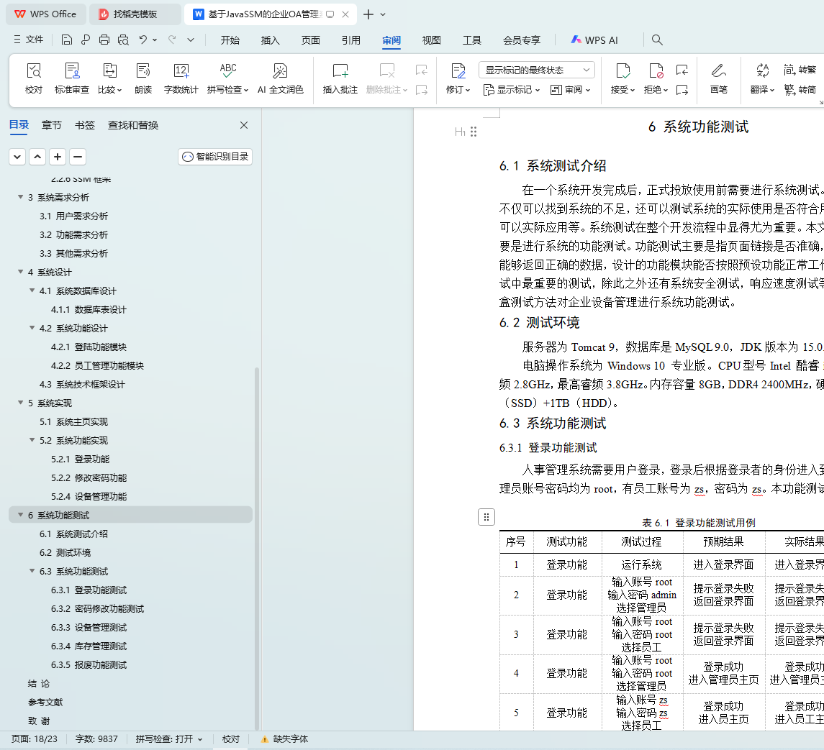Click 缺失字体 warning in status bar
Viewport: 824px width, 750px height.
(x=285, y=739)
